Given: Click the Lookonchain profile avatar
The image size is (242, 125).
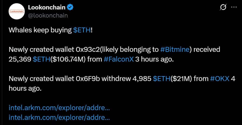Looking at the screenshot, I should pyautogui.click(x=17, y=12).
